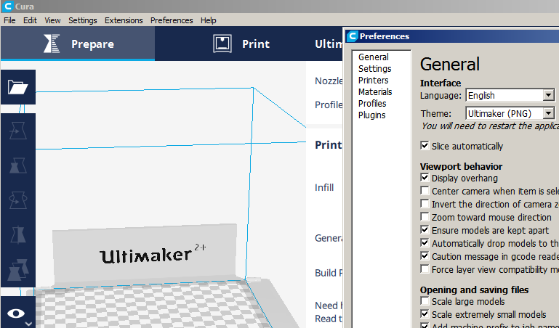Enable Force layer view compatibility mode
559x328 pixels.
425,269
